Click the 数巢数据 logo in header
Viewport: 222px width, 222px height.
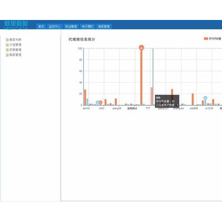pyautogui.click(x=16, y=24)
